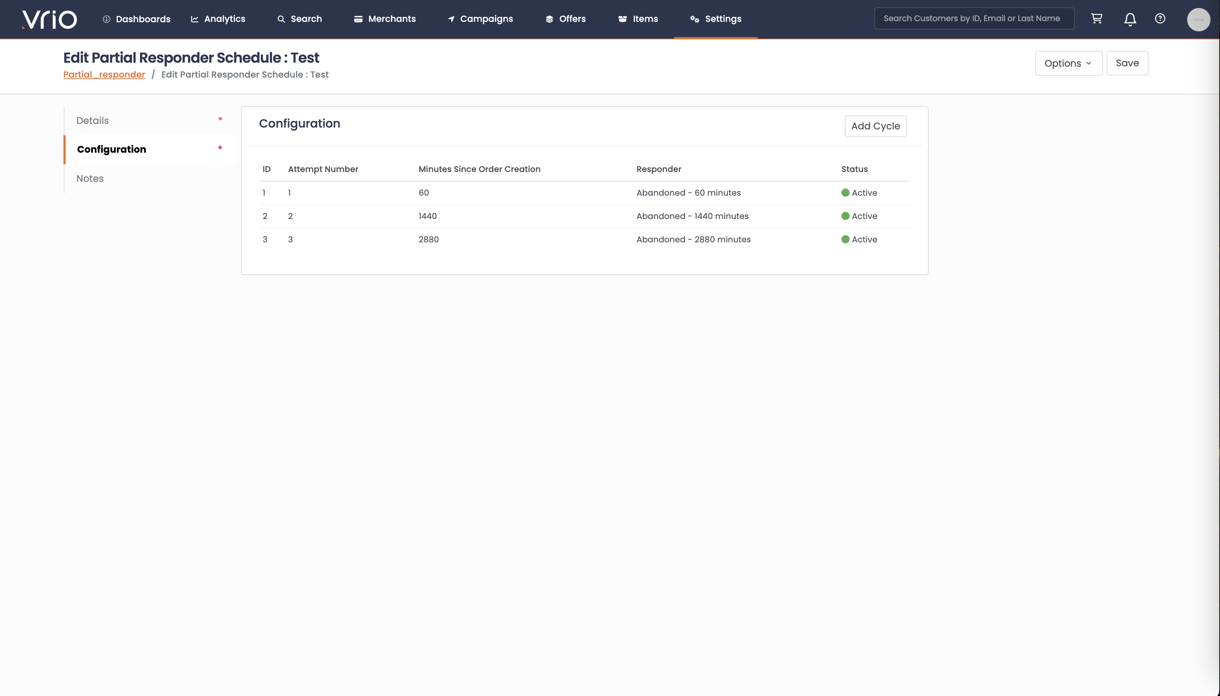Open the Offers menu
The image size is (1220, 696).
coord(565,19)
